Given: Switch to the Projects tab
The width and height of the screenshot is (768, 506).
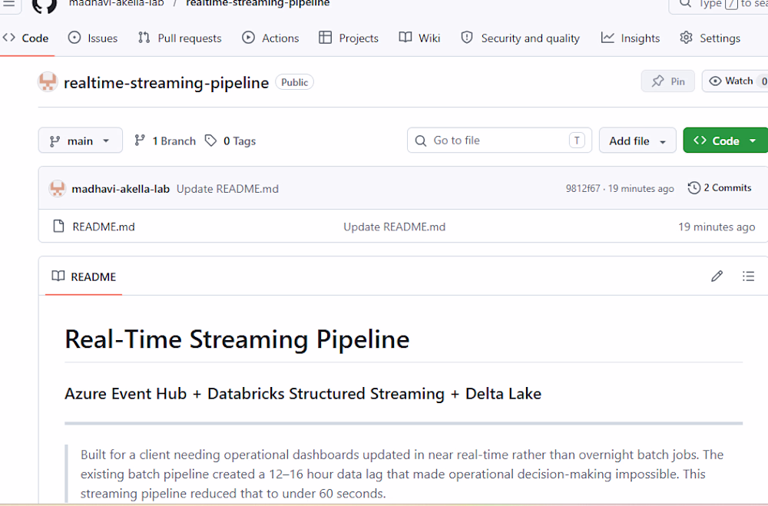Looking at the screenshot, I should [x=349, y=38].
